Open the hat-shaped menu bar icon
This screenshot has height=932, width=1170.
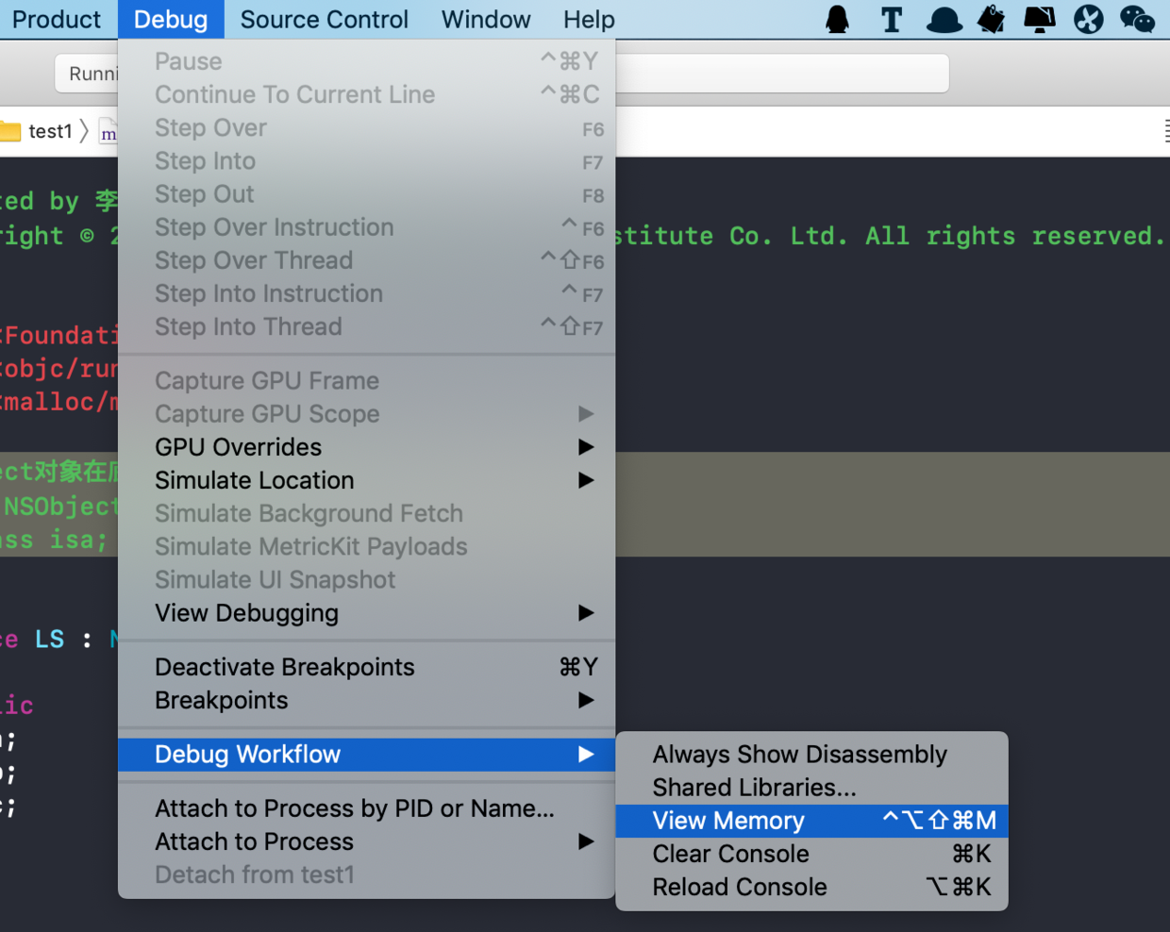(x=944, y=20)
